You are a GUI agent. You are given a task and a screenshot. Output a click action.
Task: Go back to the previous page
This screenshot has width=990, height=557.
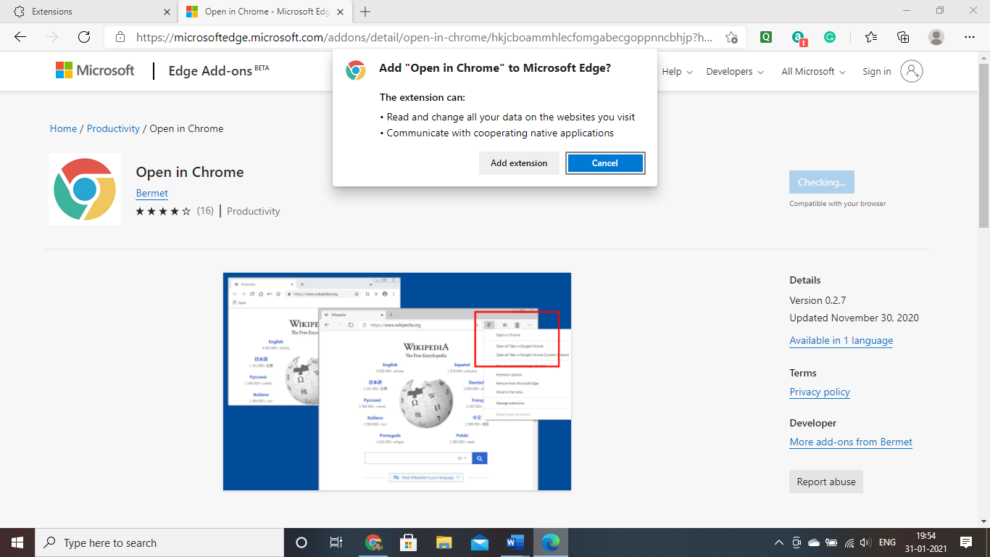tap(20, 37)
